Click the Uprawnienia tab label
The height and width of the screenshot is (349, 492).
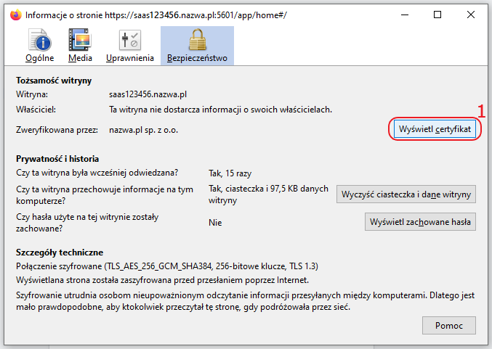(x=130, y=58)
